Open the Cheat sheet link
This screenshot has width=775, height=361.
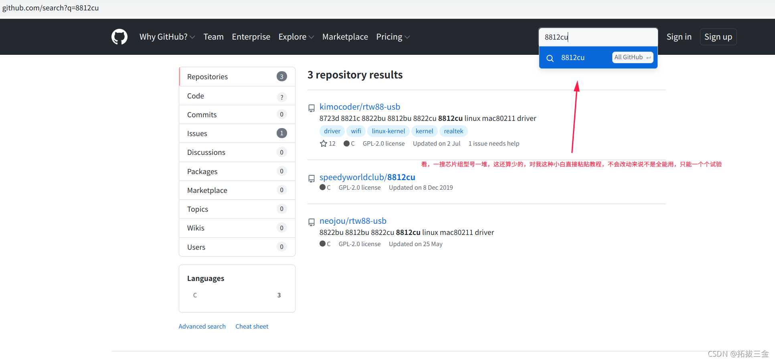tap(252, 326)
